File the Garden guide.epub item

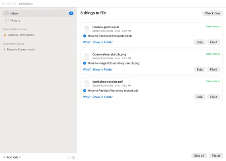214,42
